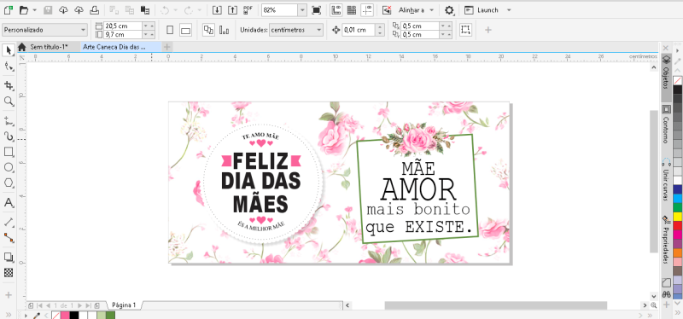Viewport: 683px width, 319px height.
Task: Publish to PDF
Action: [x=248, y=10]
